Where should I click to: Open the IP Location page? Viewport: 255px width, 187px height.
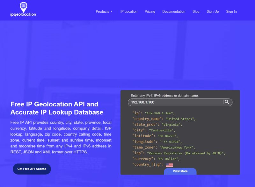point(129,11)
